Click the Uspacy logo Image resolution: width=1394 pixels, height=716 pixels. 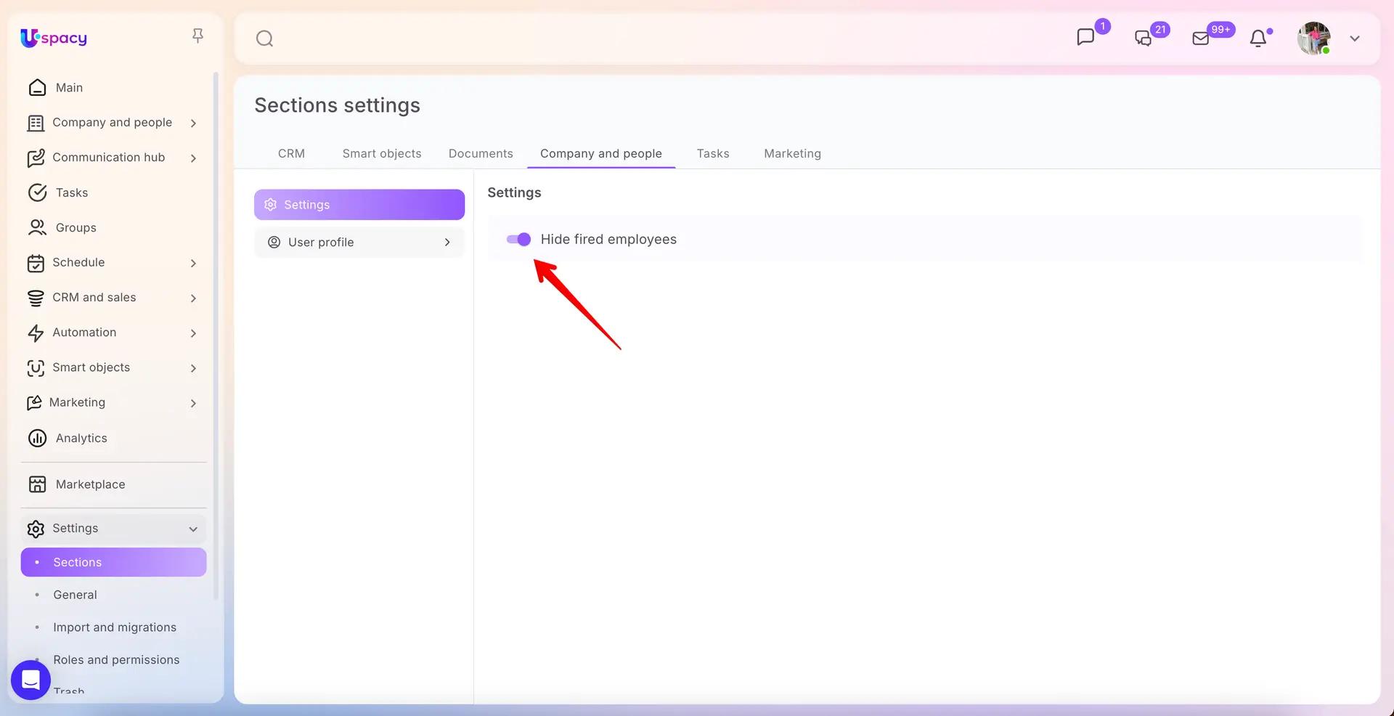click(54, 38)
